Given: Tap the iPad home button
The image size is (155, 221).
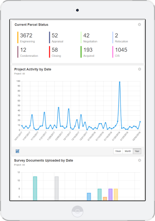Looking at the screenshot, I should (77, 211).
